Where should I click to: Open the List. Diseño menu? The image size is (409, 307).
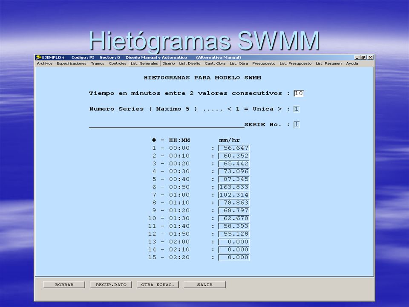coord(190,64)
